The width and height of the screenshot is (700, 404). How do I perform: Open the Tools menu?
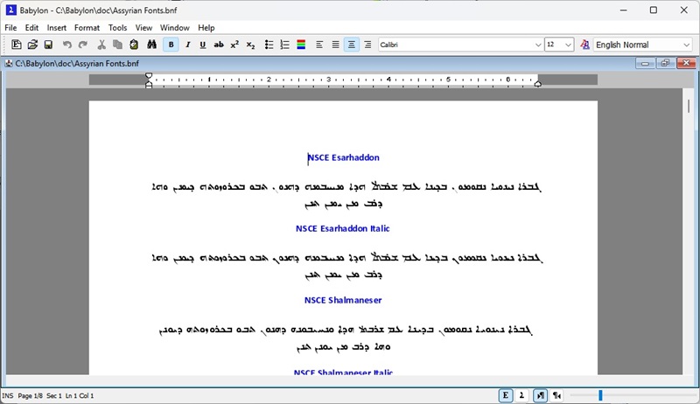coord(117,28)
